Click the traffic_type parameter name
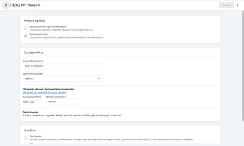The image size is (244, 146). click(28, 102)
